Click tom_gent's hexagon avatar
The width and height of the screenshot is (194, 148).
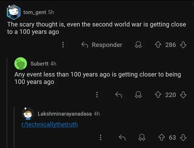[x=13, y=12]
